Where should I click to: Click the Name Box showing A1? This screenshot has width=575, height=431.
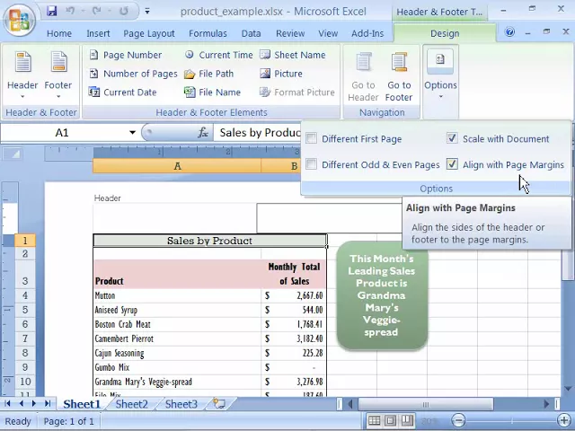coord(62,132)
